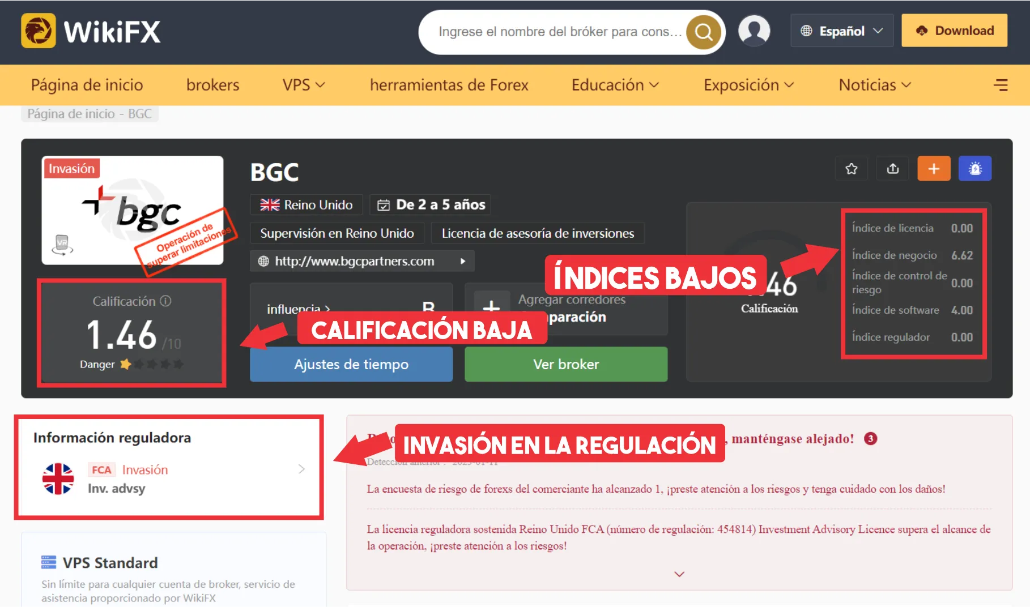1030x607 pixels.
Task: Click the Índice de software row
Action: click(x=912, y=310)
